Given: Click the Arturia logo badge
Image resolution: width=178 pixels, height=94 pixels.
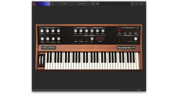Looking at the screenshot, I should pos(49,48).
